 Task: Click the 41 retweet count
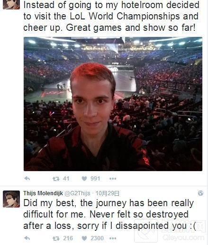[66, 179]
